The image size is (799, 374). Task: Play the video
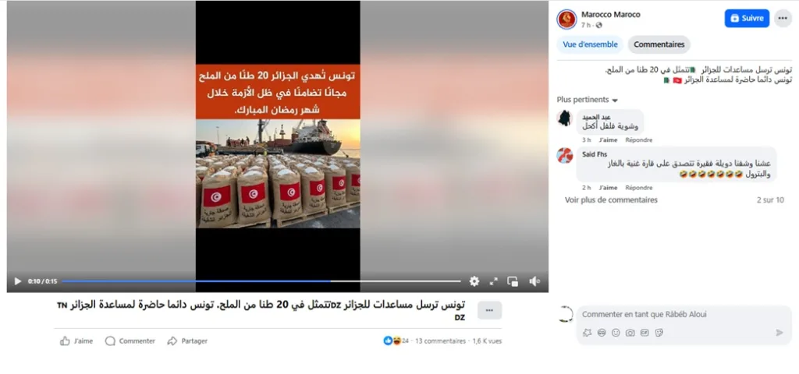tap(18, 281)
